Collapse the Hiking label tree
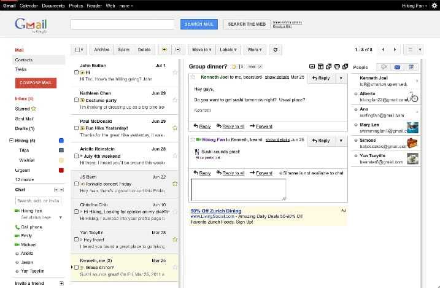The image size is (440, 288). [x=11, y=141]
